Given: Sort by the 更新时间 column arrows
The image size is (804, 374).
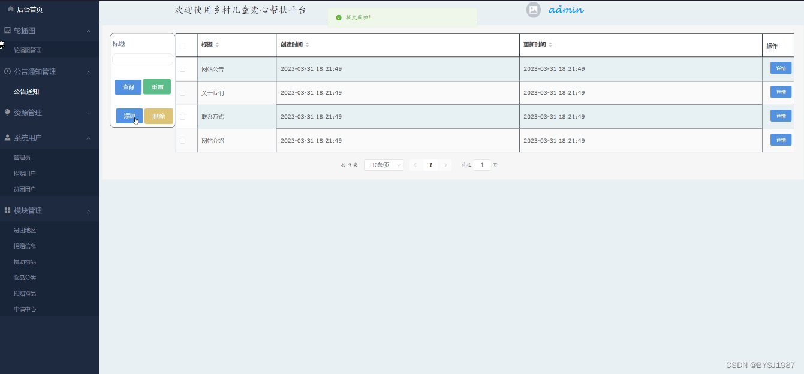Looking at the screenshot, I should point(550,45).
